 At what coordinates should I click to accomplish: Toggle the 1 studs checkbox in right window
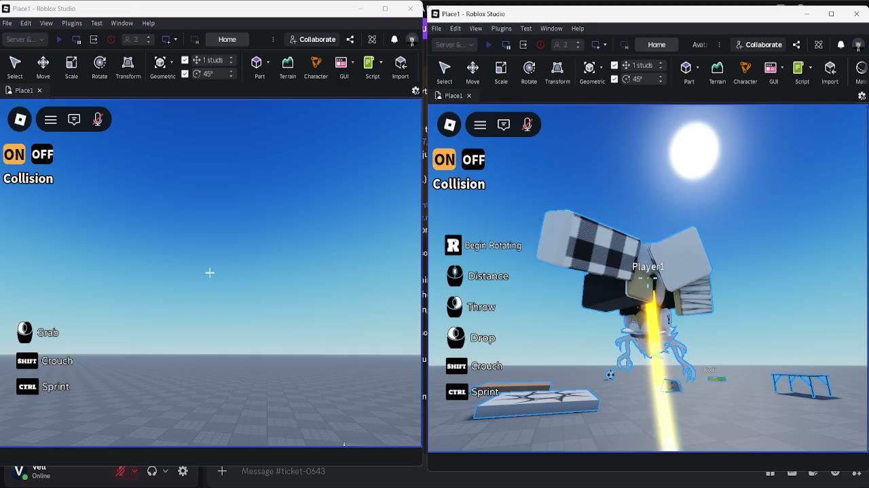point(614,65)
